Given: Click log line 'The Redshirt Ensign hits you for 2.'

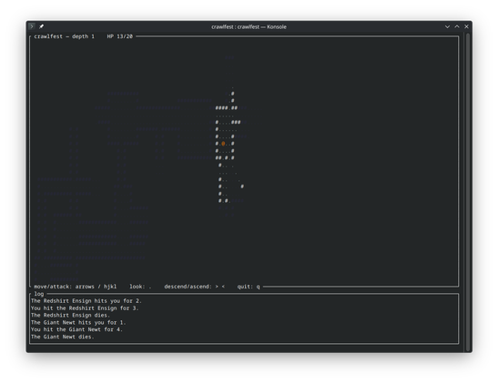Looking at the screenshot, I should (x=86, y=301).
